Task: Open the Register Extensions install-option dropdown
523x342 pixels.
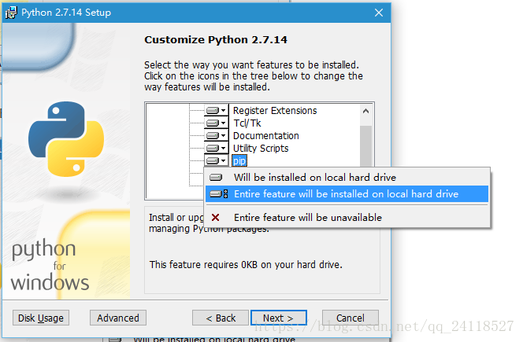Action: tap(216, 110)
